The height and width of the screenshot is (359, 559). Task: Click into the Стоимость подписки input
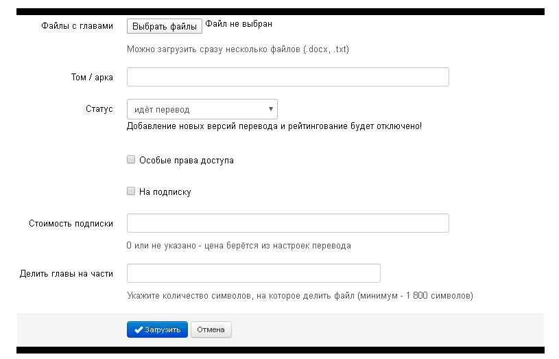[288, 223]
